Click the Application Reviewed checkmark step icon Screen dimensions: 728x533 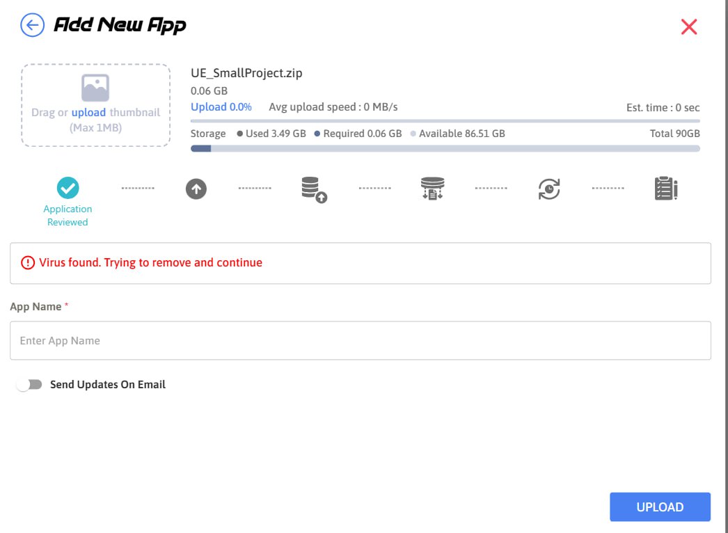[68, 188]
